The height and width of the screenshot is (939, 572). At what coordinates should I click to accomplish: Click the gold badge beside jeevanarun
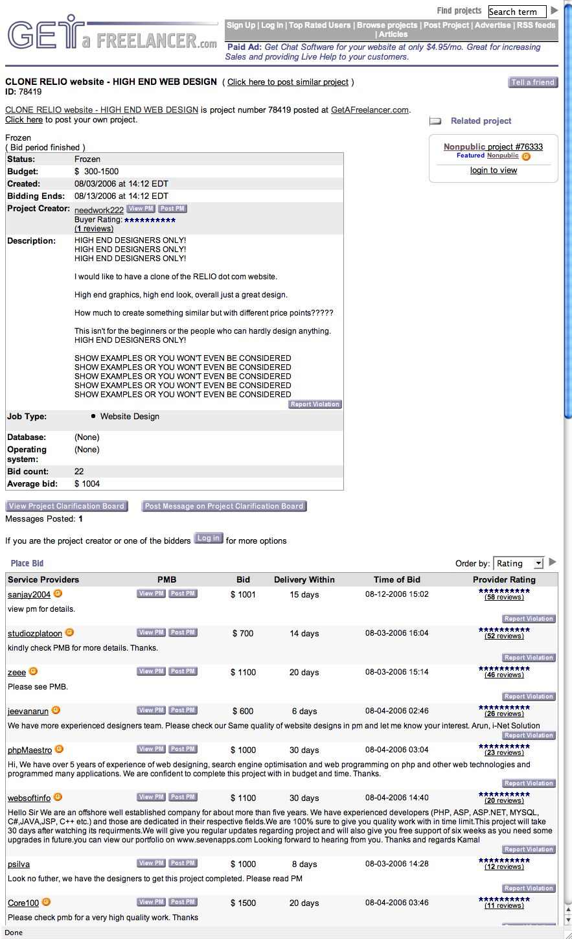tap(56, 710)
